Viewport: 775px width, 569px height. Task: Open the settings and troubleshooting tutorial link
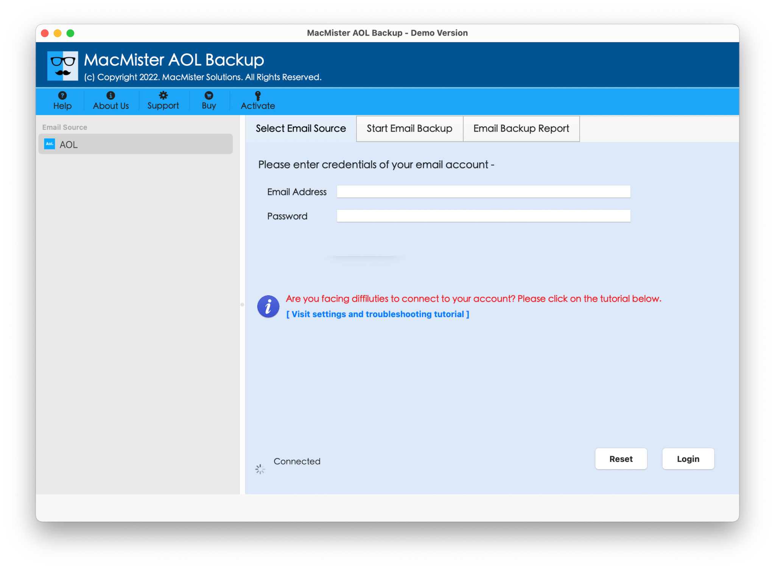[378, 314]
